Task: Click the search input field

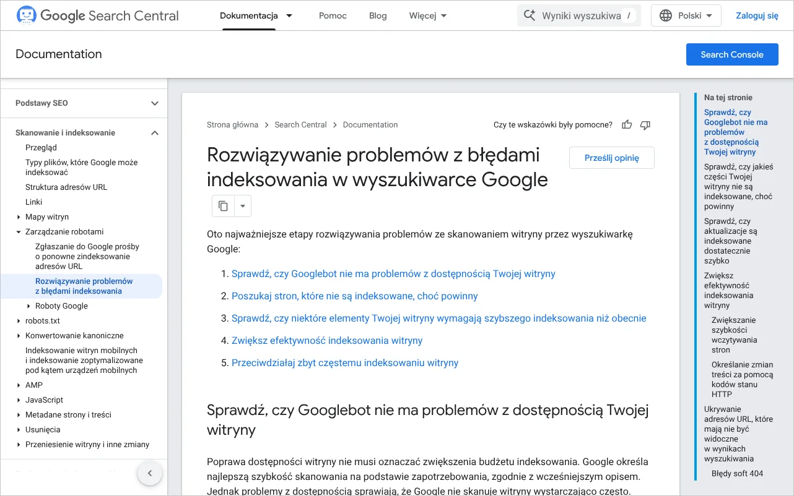Action: (x=579, y=15)
